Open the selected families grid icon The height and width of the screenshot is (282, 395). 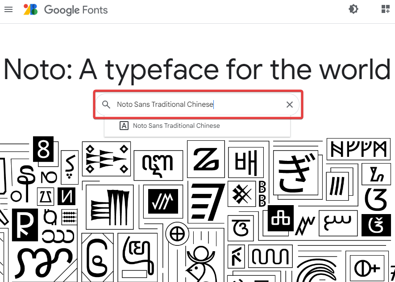(x=386, y=9)
